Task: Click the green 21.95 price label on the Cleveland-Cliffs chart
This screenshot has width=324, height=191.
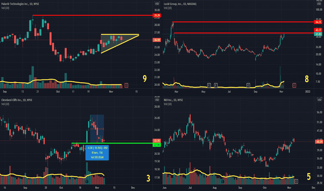Action: [x=157, y=145]
